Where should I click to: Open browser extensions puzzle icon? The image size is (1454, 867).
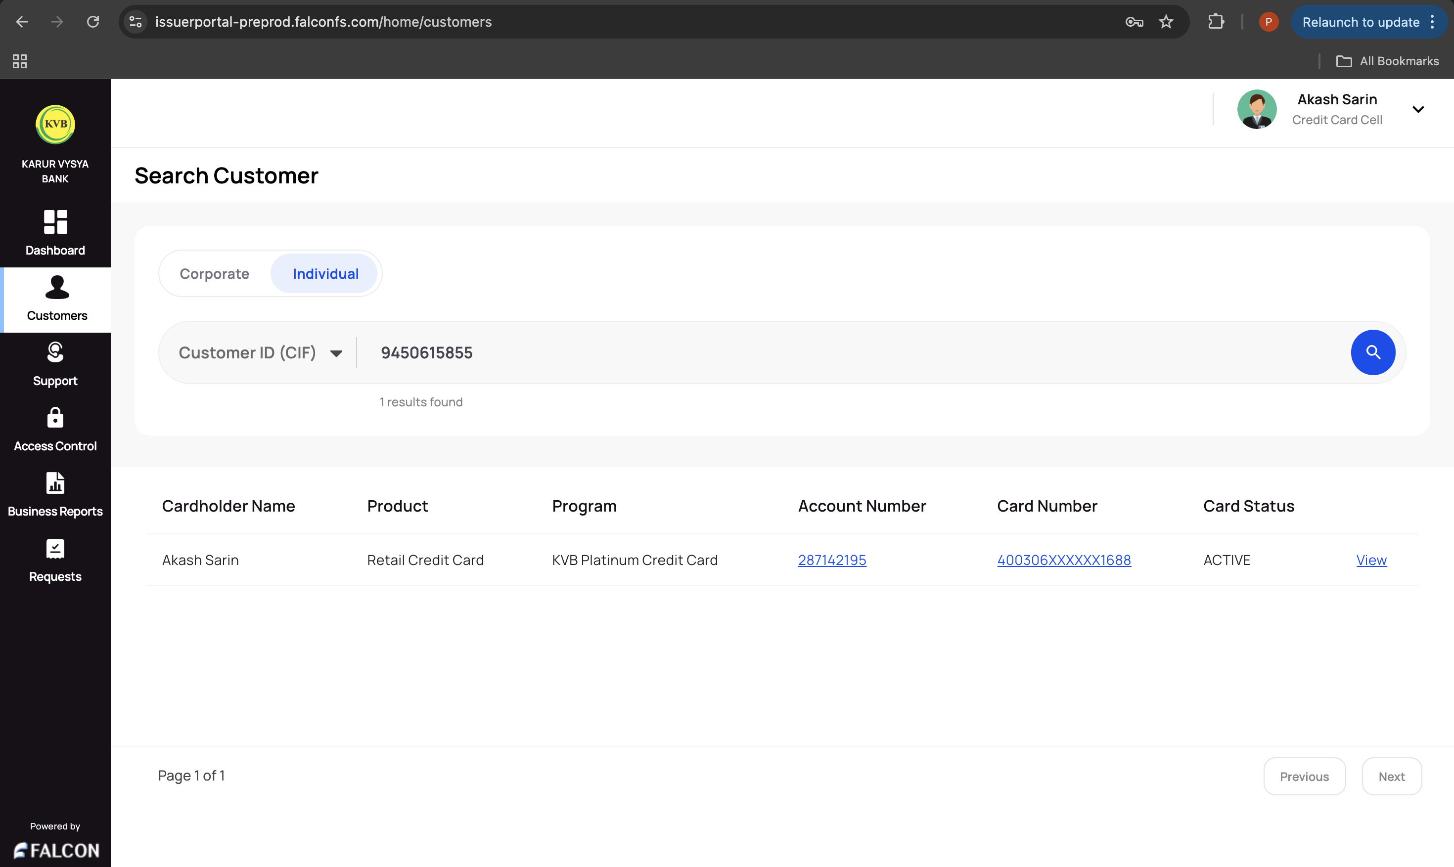click(x=1216, y=22)
